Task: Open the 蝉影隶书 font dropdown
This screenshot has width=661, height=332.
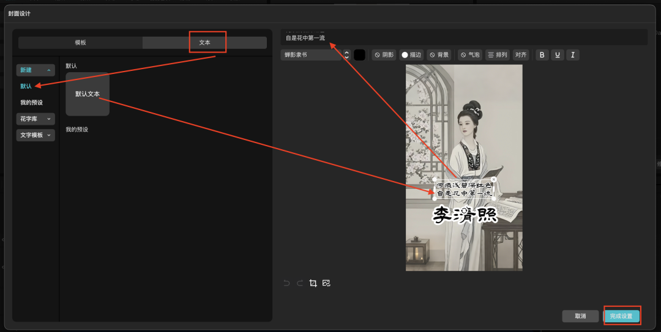Action: pyautogui.click(x=311, y=55)
